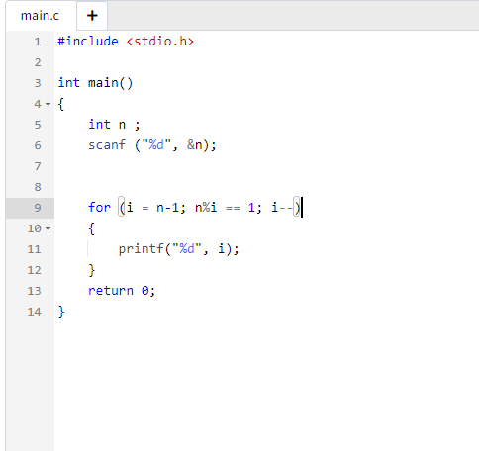Click the closing brace on line 12

tap(92, 270)
